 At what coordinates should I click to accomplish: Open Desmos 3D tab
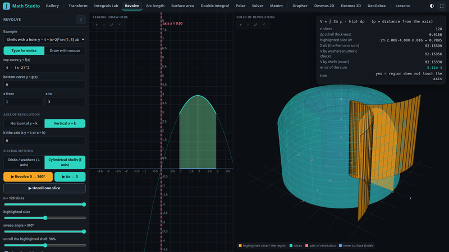(x=351, y=6)
